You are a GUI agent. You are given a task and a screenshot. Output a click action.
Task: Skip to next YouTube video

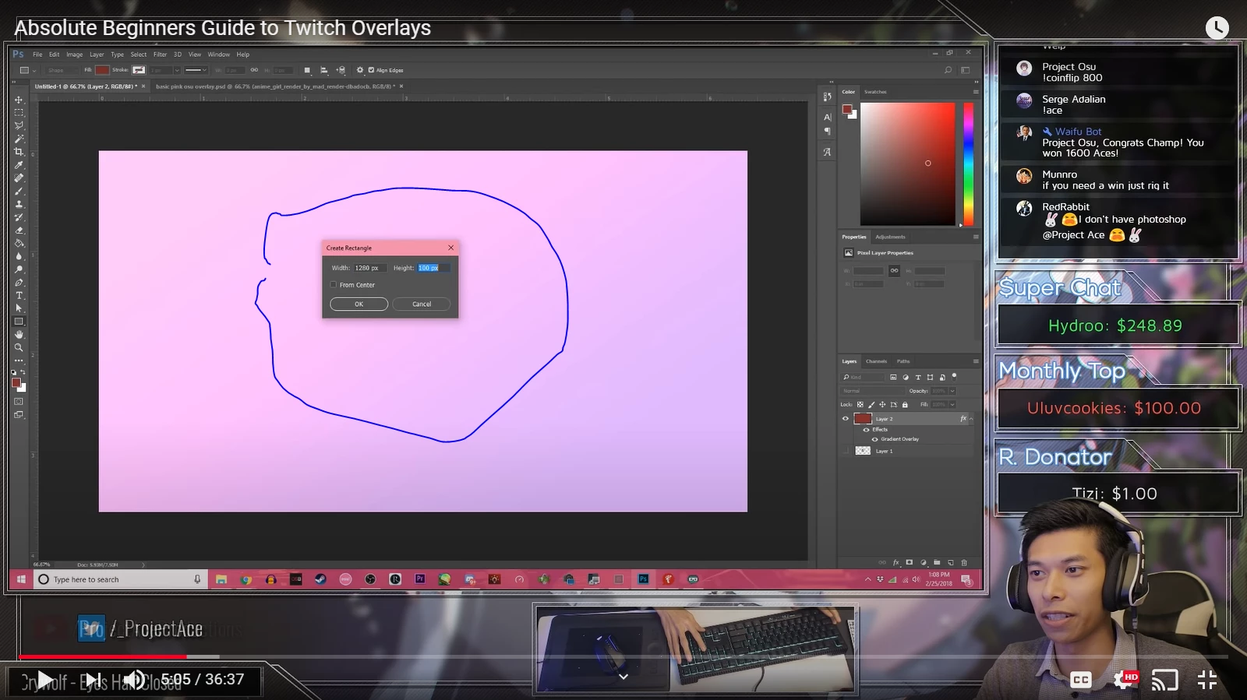93,680
